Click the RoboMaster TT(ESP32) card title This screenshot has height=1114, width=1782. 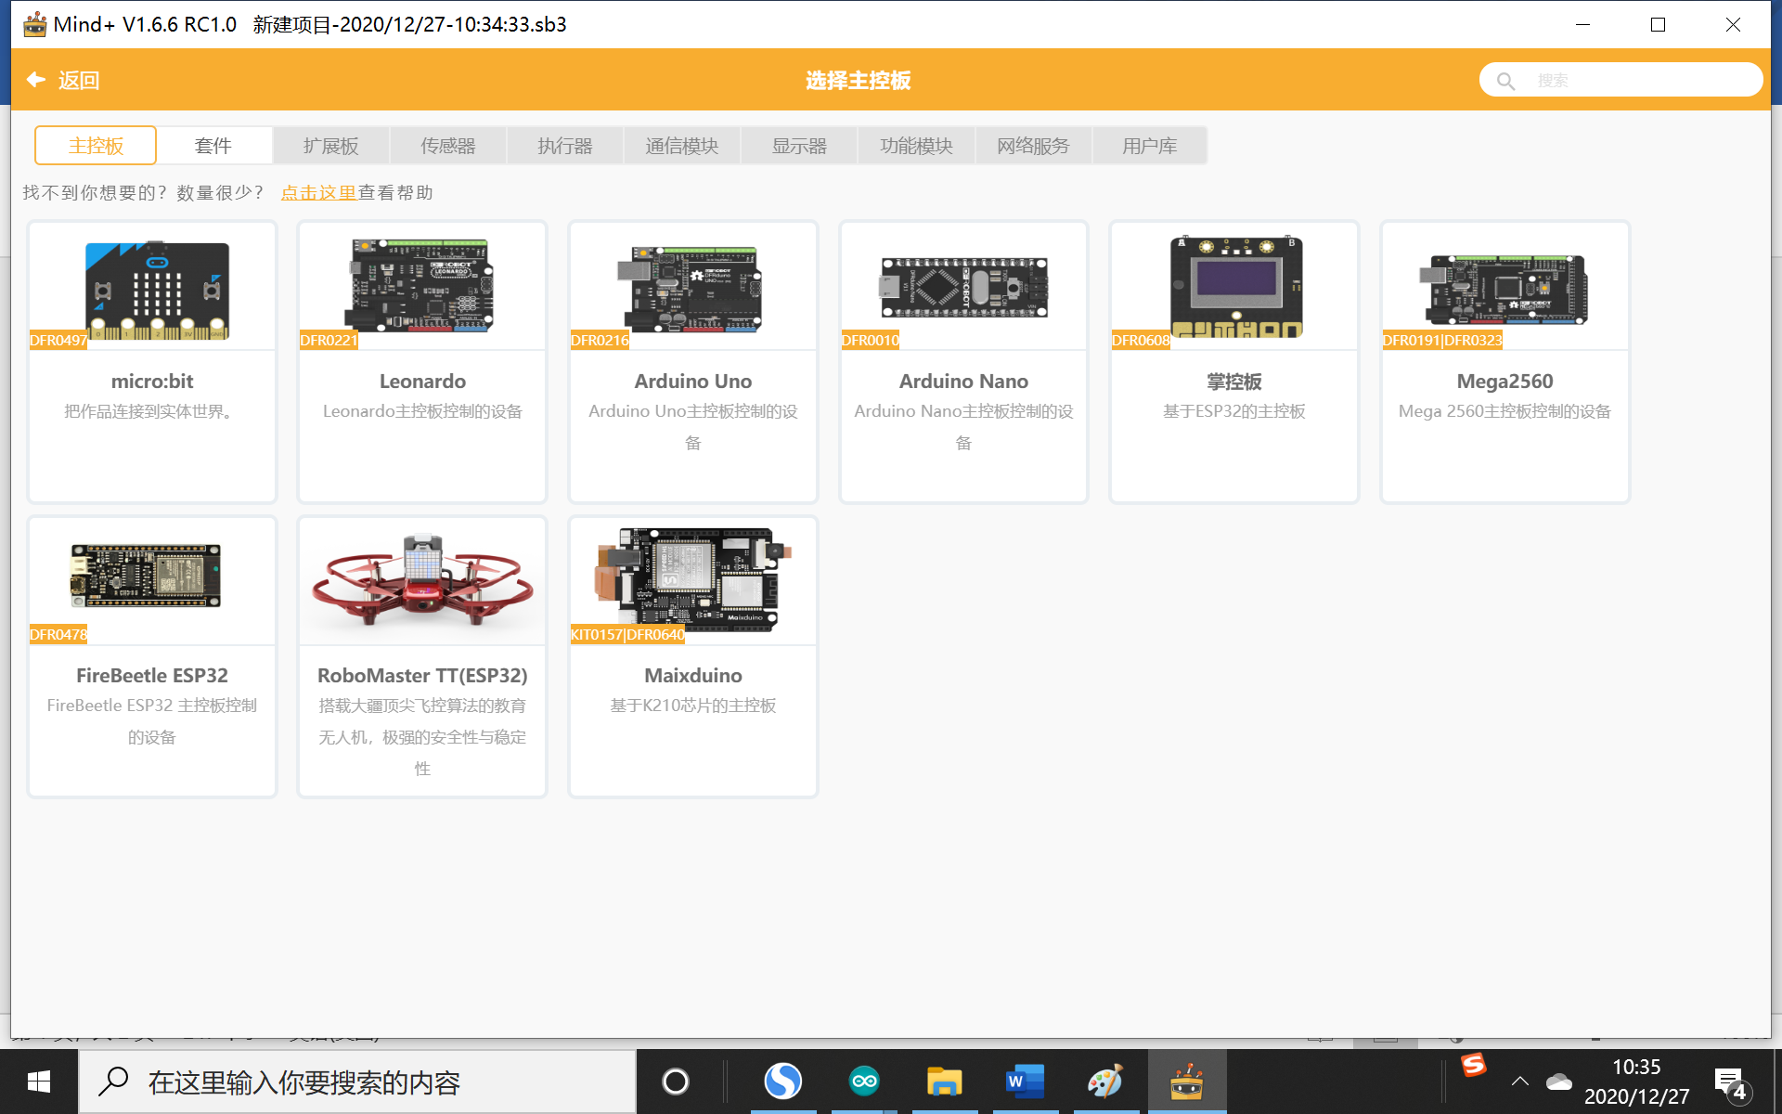click(x=422, y=676)
